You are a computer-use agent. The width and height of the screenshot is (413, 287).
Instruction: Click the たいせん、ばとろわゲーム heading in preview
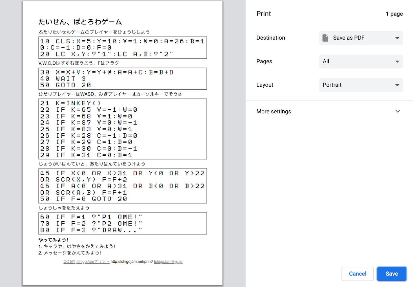pyautogui.click(x=80, y=22)
